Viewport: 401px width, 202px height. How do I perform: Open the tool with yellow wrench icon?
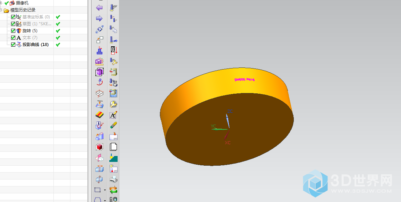[x=113, y=62]
